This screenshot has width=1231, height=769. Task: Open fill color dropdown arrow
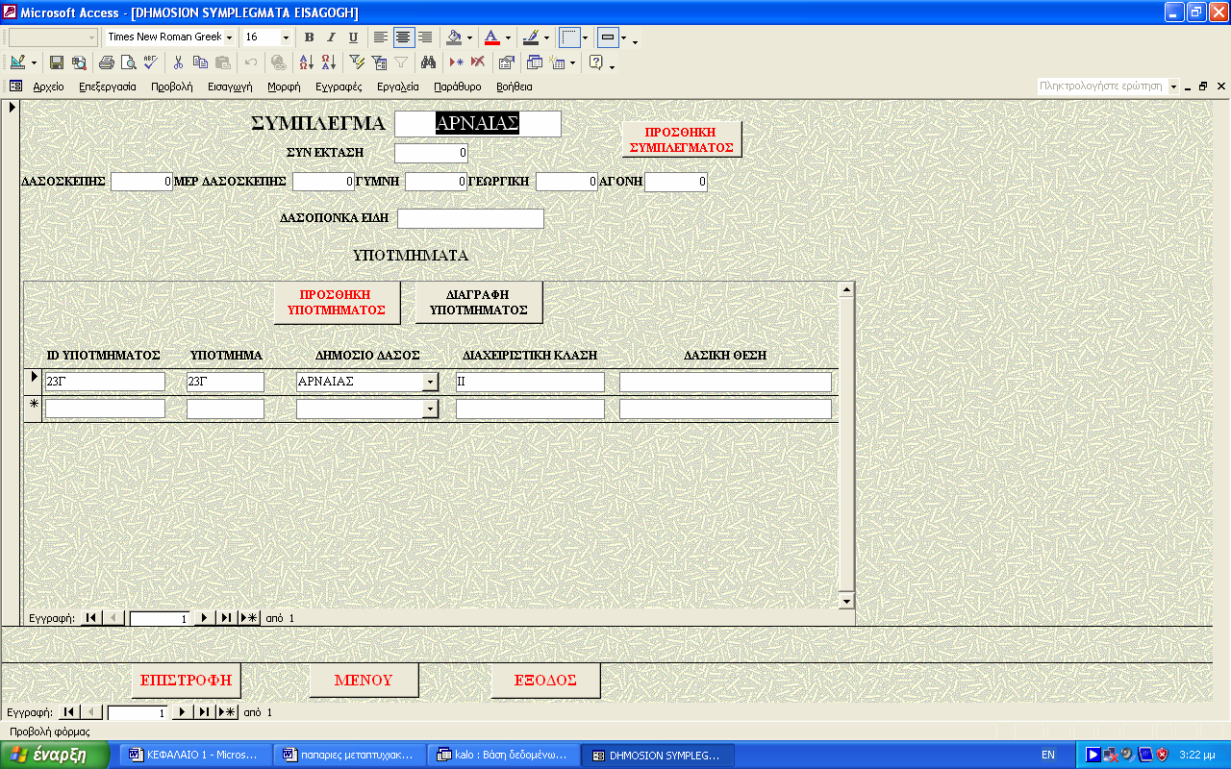(x=470, y=37)
